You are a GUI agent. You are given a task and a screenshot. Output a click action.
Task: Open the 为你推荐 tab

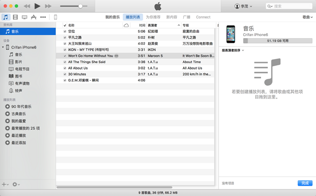153,17
